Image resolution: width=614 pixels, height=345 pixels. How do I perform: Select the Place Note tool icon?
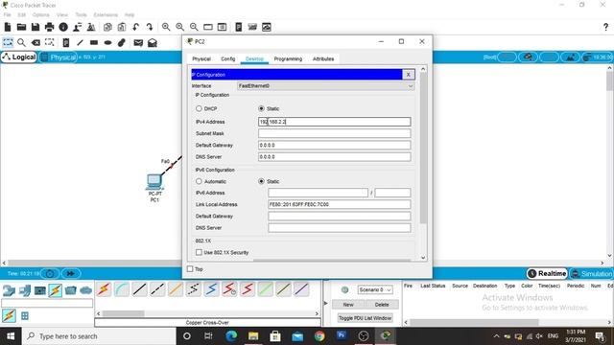66,42
